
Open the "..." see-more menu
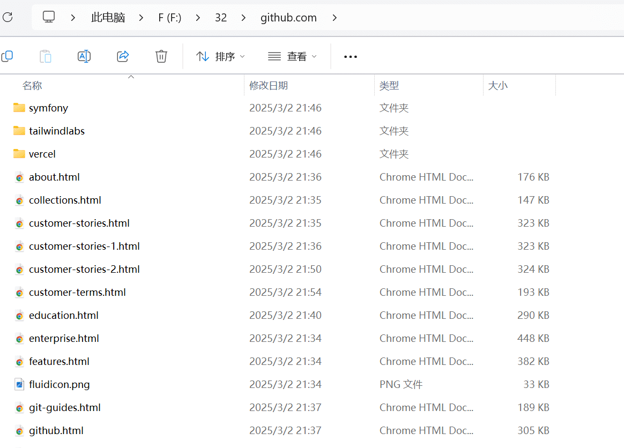click(x=350, y=56)
